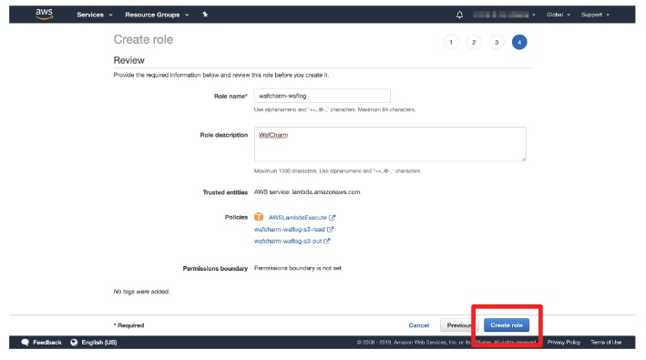Click the Feedback speech bubble icon
This screenshot has height=360, width=646.
26,343
